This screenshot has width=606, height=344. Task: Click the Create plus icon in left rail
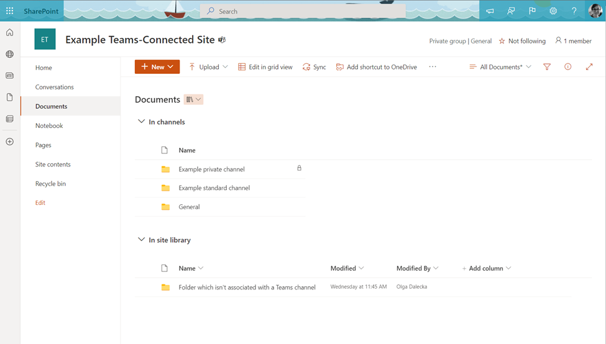[9, 142]
